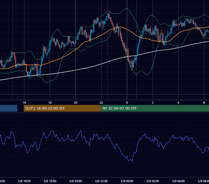Screen dimensions: 209x184
Task: Click the NY 22:00-07:00 JST session bar
Action: 155,108
